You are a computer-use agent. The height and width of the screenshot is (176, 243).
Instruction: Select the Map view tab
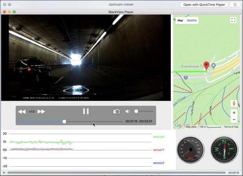pyautogui.click(x=180, y=20)
